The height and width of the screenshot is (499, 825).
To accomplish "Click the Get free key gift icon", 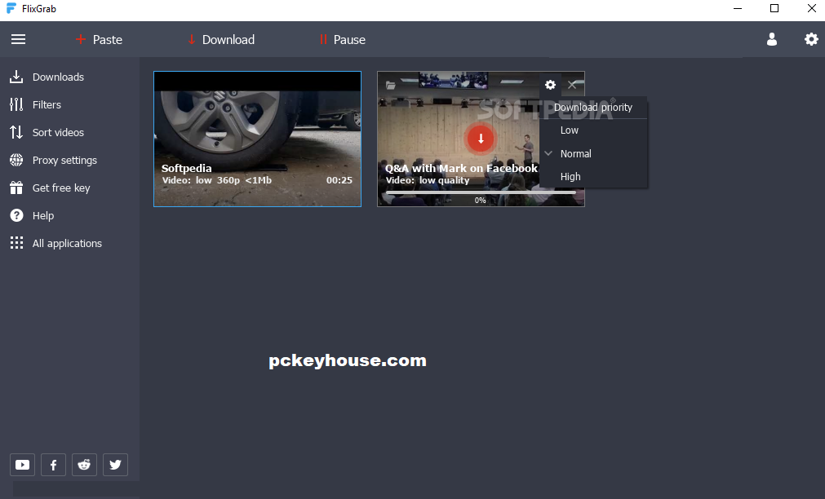I will (x=16, y=188).
